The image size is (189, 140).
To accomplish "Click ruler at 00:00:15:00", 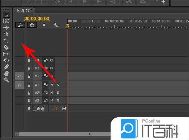I will tap(91, 21).
